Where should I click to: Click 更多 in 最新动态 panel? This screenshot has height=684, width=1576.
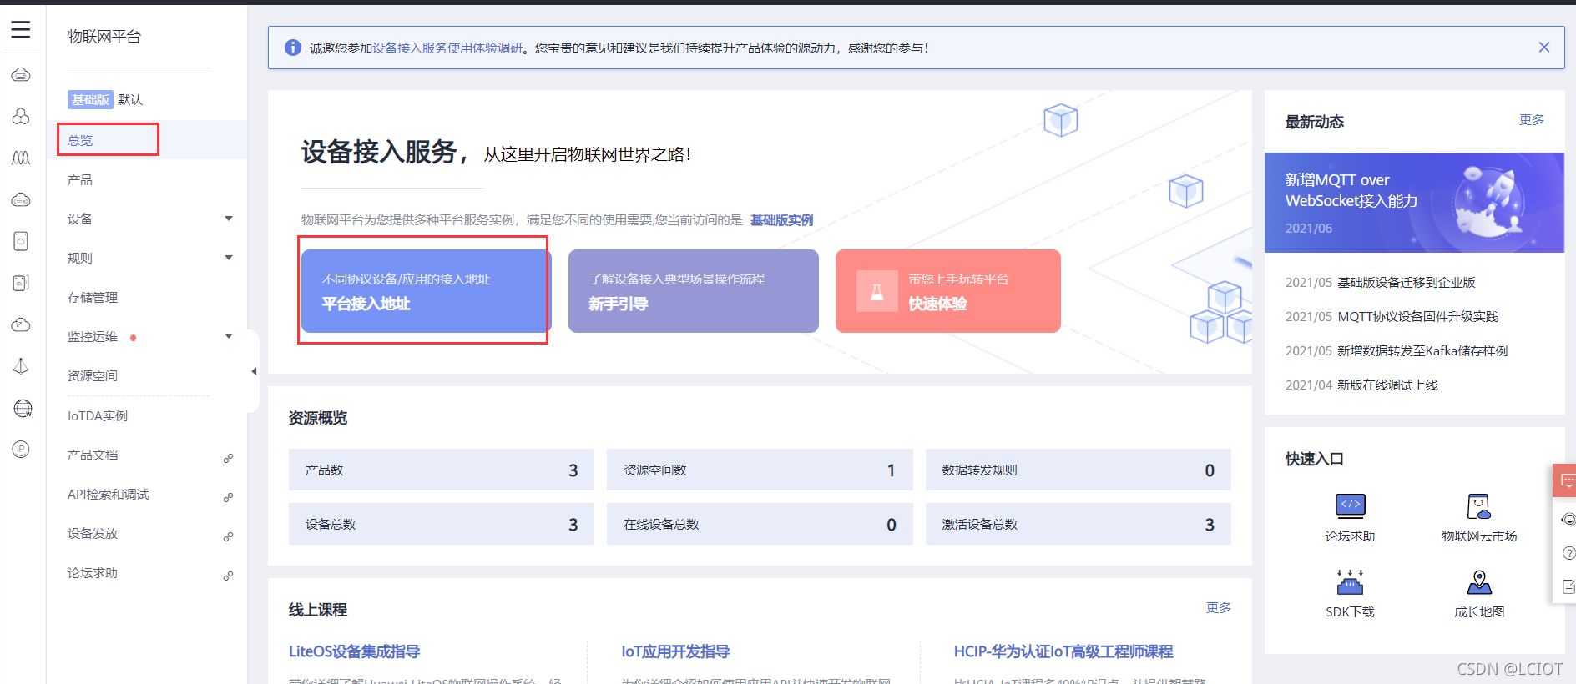(x=1532, y=119)
